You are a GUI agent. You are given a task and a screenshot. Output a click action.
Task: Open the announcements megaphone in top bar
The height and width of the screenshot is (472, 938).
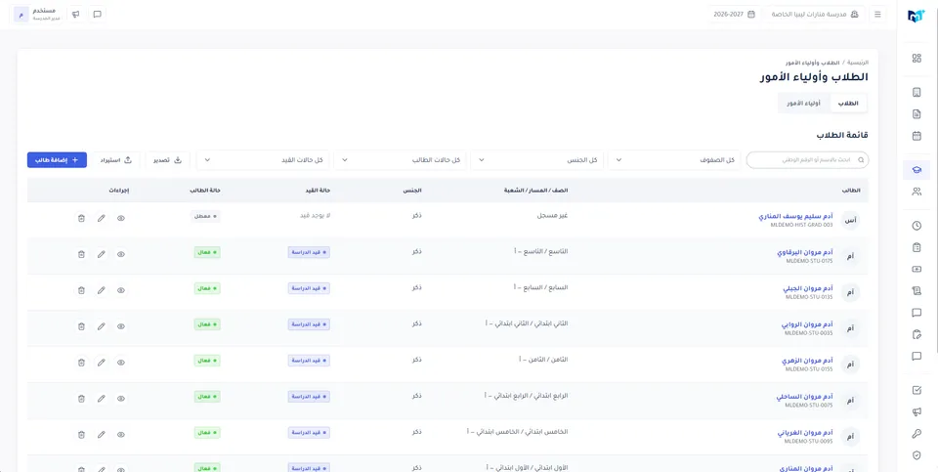coord(76,15)
